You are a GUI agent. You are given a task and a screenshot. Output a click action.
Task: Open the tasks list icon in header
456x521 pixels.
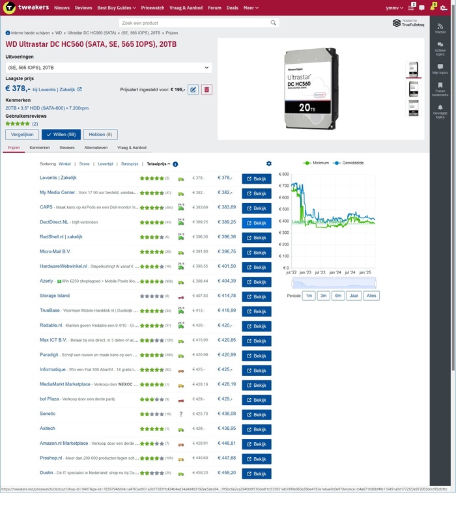point(412,7)
